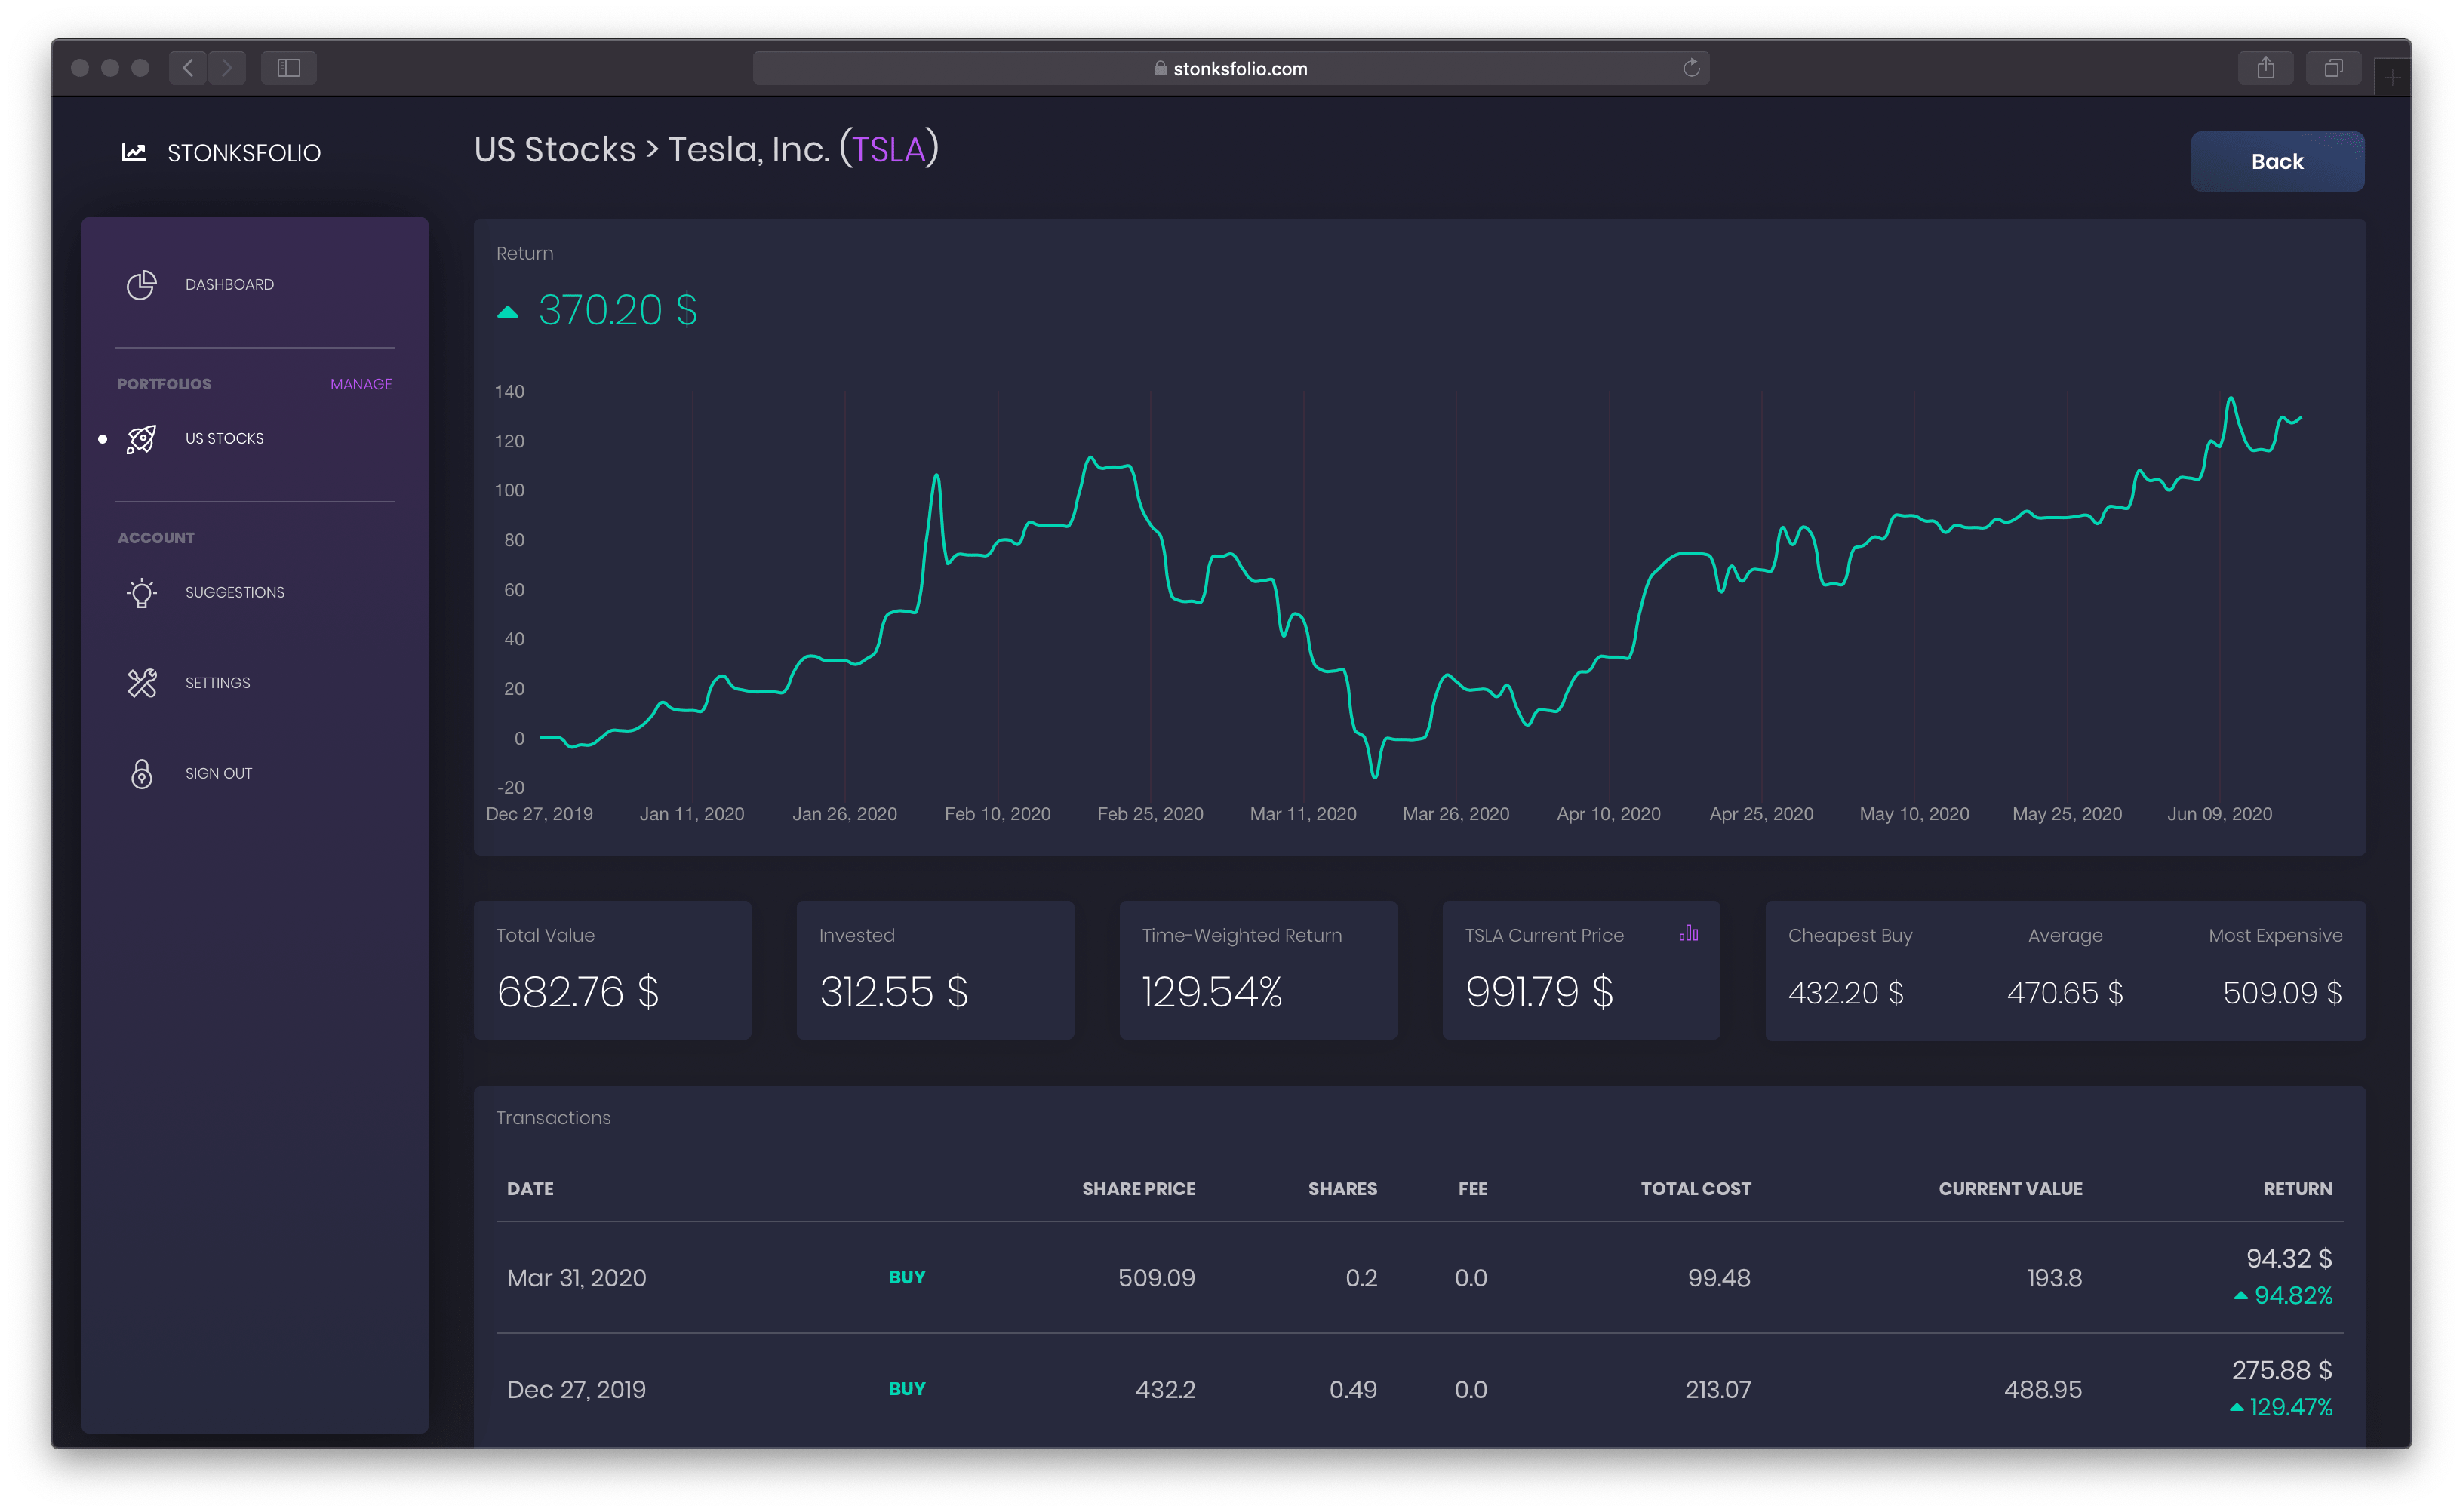Click the Invested amount 312.55 $
Image resolution: width=2463 pixels, height=1512 pixels.
[894, 992]
